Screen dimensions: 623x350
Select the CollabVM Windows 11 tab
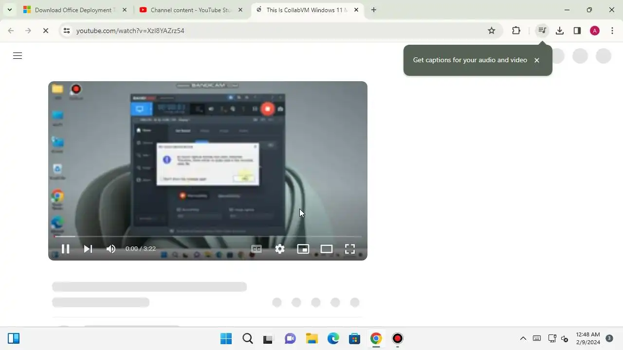307,10
